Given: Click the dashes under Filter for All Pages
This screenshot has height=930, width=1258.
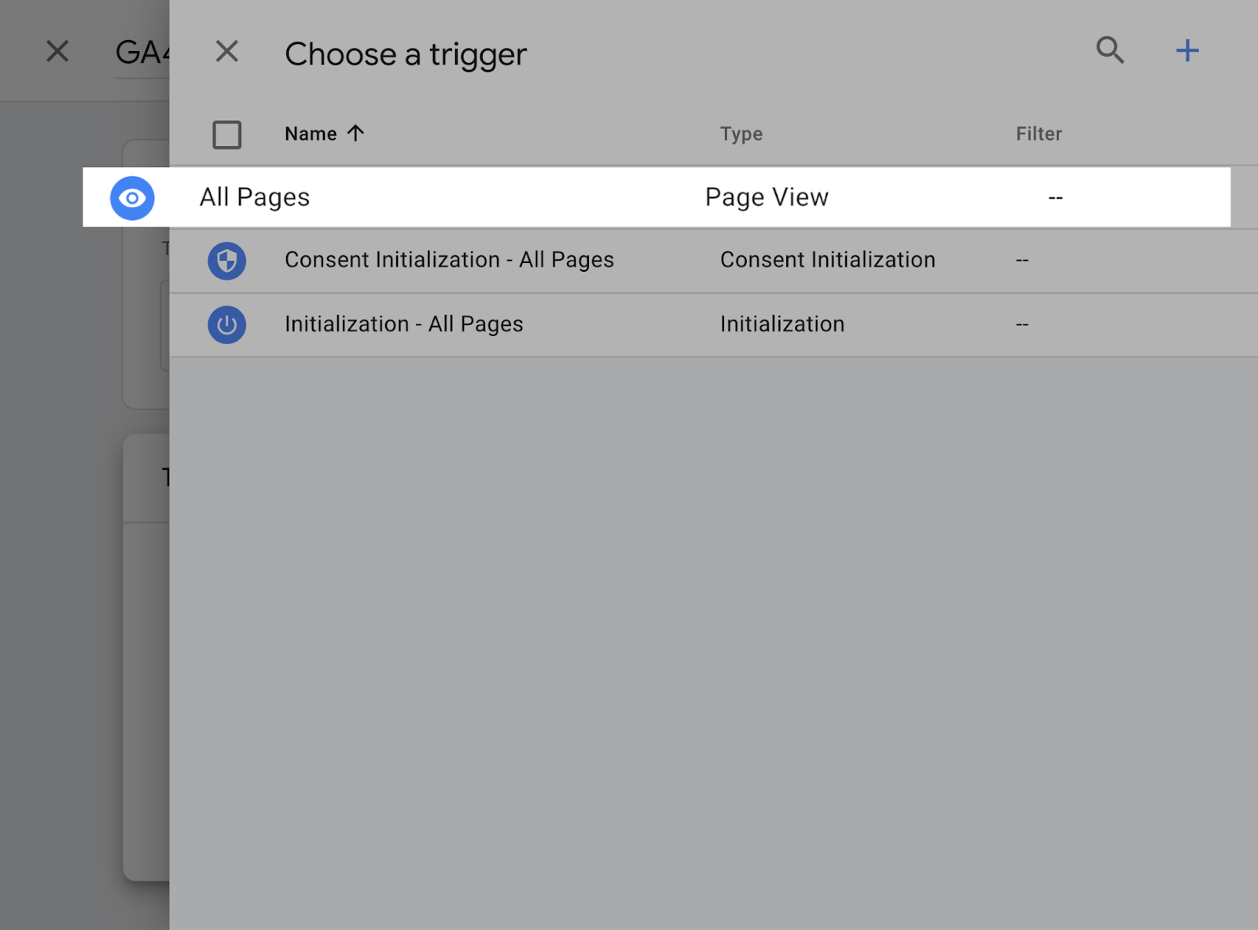Looking at the screenshot, I should 1054,197.
